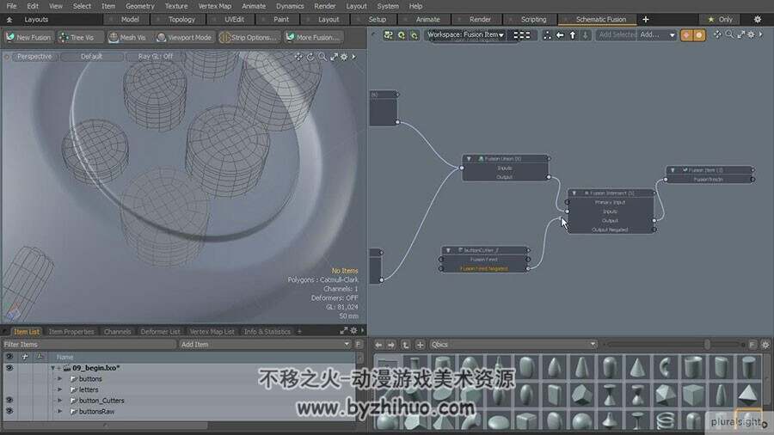Expand the letters group in item list
The height and width of the screenshot is (435, 774).
(x=59, y=389)
